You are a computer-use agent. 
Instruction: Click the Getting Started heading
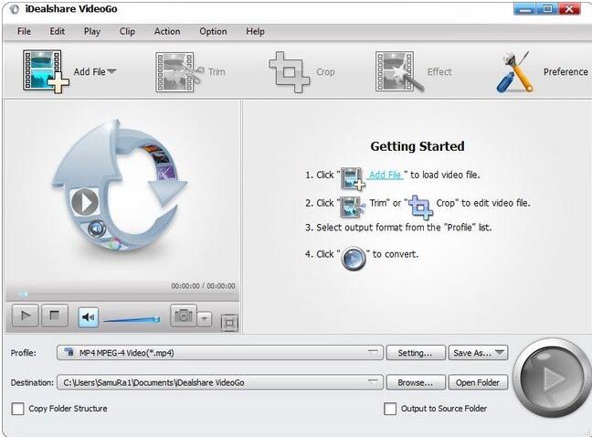[418, 146]
